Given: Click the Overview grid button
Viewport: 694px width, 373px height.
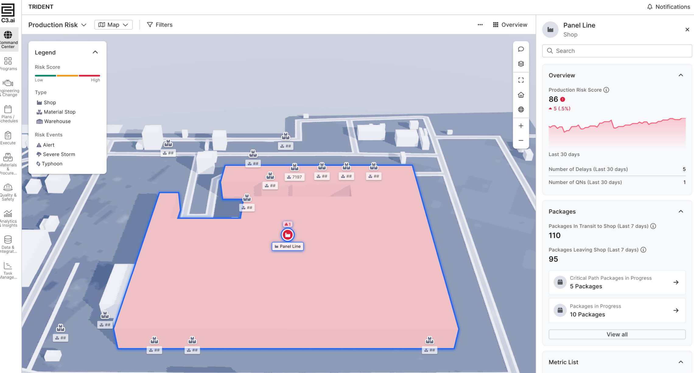Looking at the screenshot, I should pos(510,25).
